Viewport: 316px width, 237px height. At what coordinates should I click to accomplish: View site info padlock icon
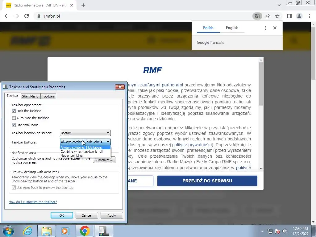coord(39,16)
